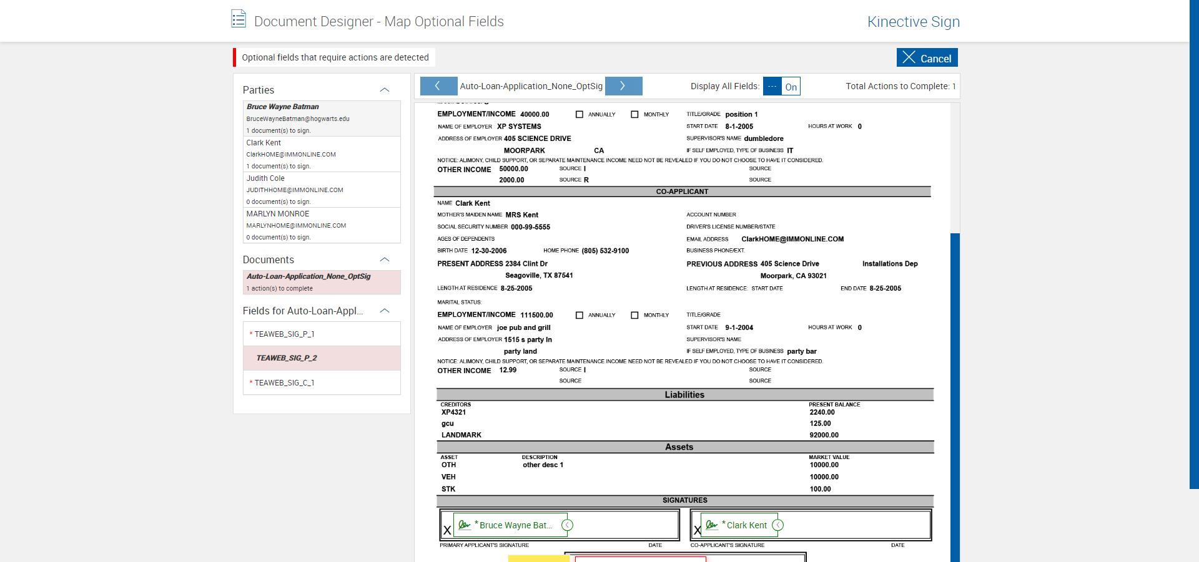
Task: Click circular arrow on Bruce Wayne signature field
Action: [x=567, y=525]
